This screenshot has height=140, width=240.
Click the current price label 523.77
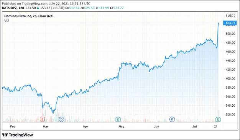tap(230, 23)
